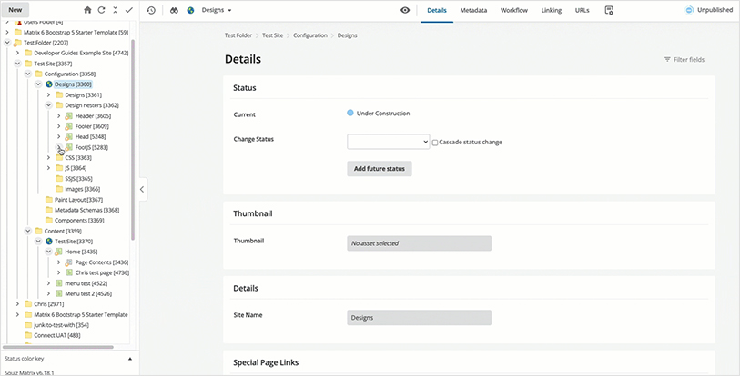Image resolution: width=740 pixels, height=376 pixels.
Task: Click the SSJS [3365] folder icon
Action: [x=59, y=179]
